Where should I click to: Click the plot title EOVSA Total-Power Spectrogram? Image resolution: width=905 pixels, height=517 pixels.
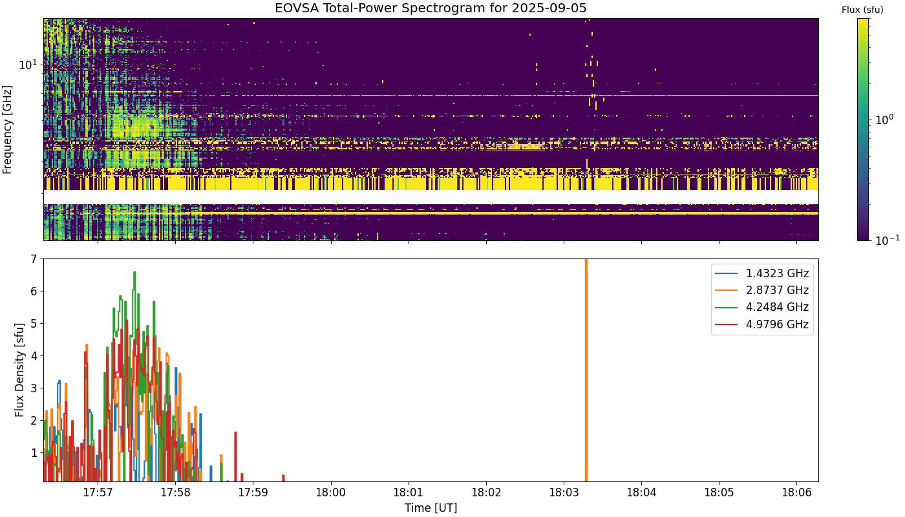pyautogui.click(x=431, y=8)
